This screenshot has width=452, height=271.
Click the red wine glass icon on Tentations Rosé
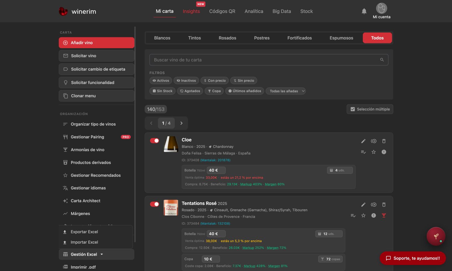(x=384, y=216)
